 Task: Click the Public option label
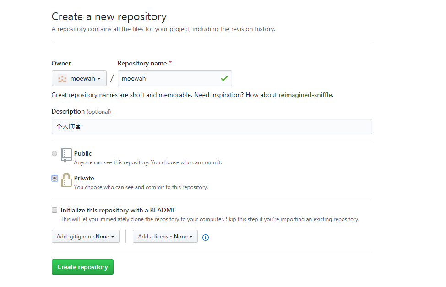(83, 153)
